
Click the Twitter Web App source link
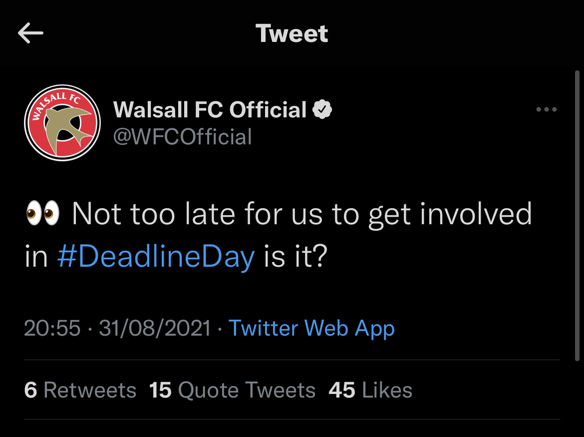[311, 328]
